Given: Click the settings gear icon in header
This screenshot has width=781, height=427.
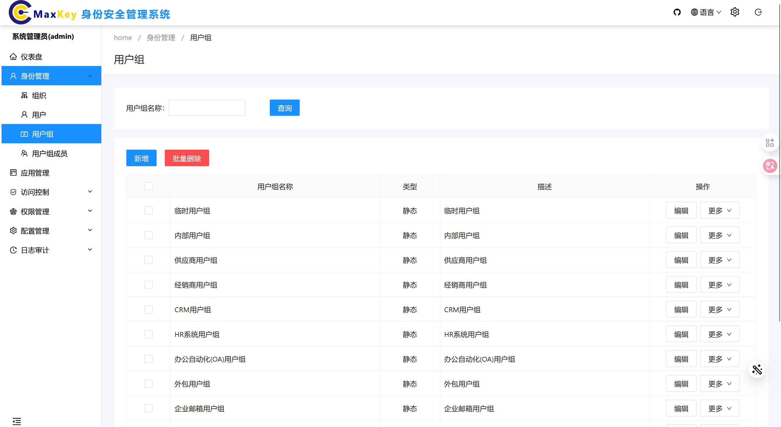Looking at the screenshot, I should point(735,12).
